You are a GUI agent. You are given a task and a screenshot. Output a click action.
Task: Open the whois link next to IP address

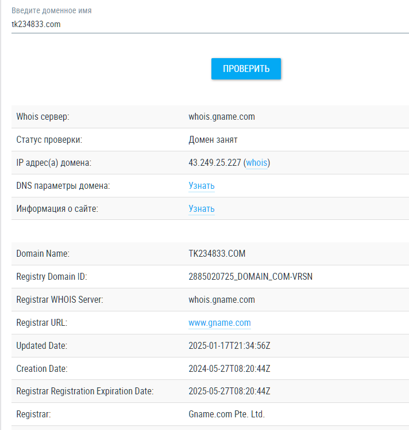tap(257, 163)
